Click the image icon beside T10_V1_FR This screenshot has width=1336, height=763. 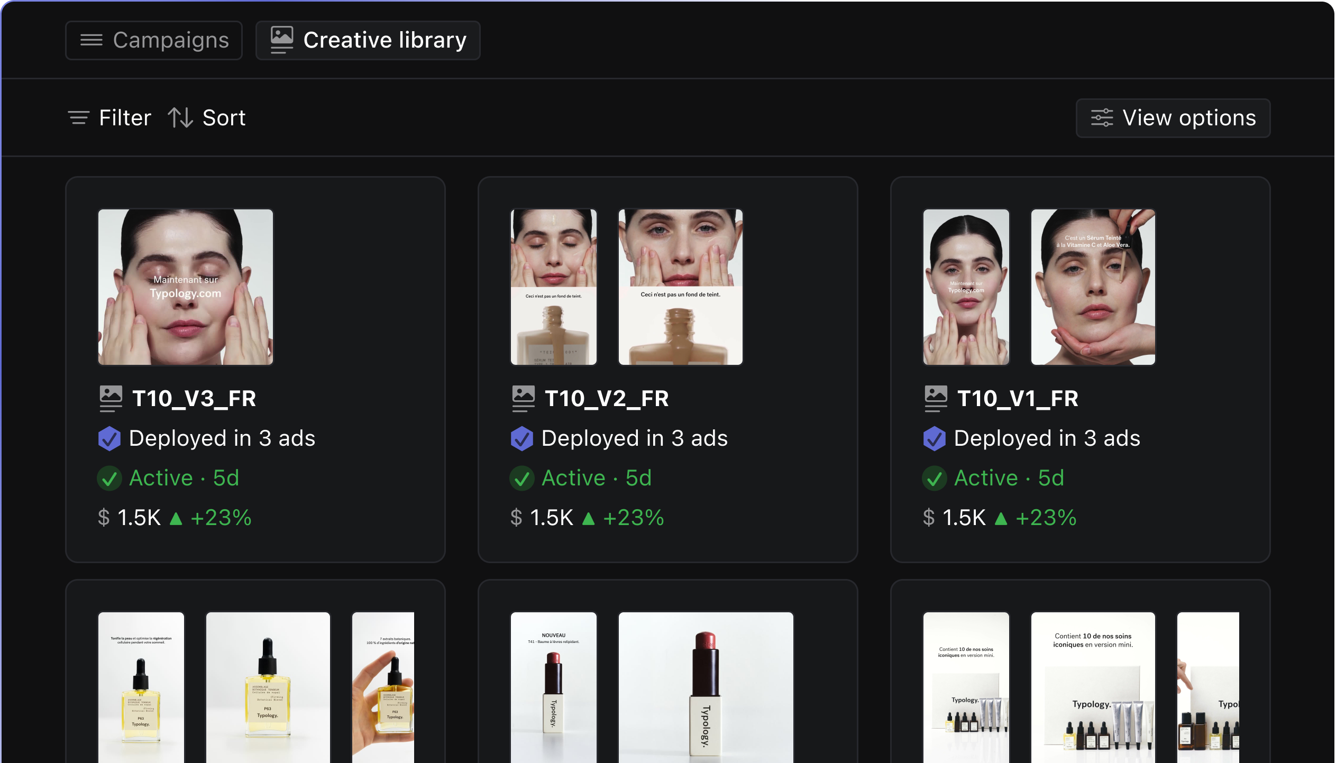click(x=936, y=399)
